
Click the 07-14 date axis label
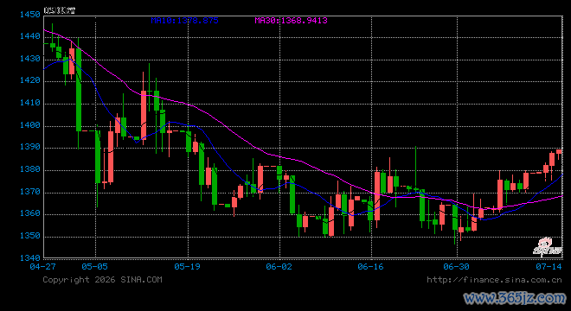(549, 267)
